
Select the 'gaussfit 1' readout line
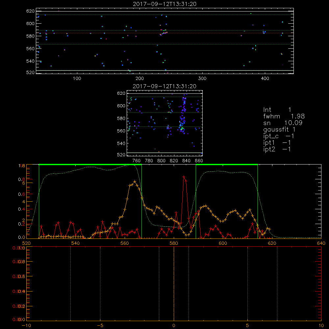(279, 129)
